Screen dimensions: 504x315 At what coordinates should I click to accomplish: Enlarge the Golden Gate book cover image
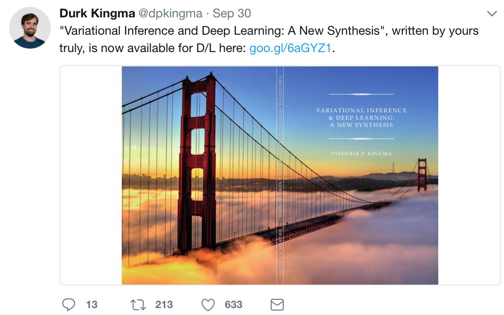coord(280,175)
